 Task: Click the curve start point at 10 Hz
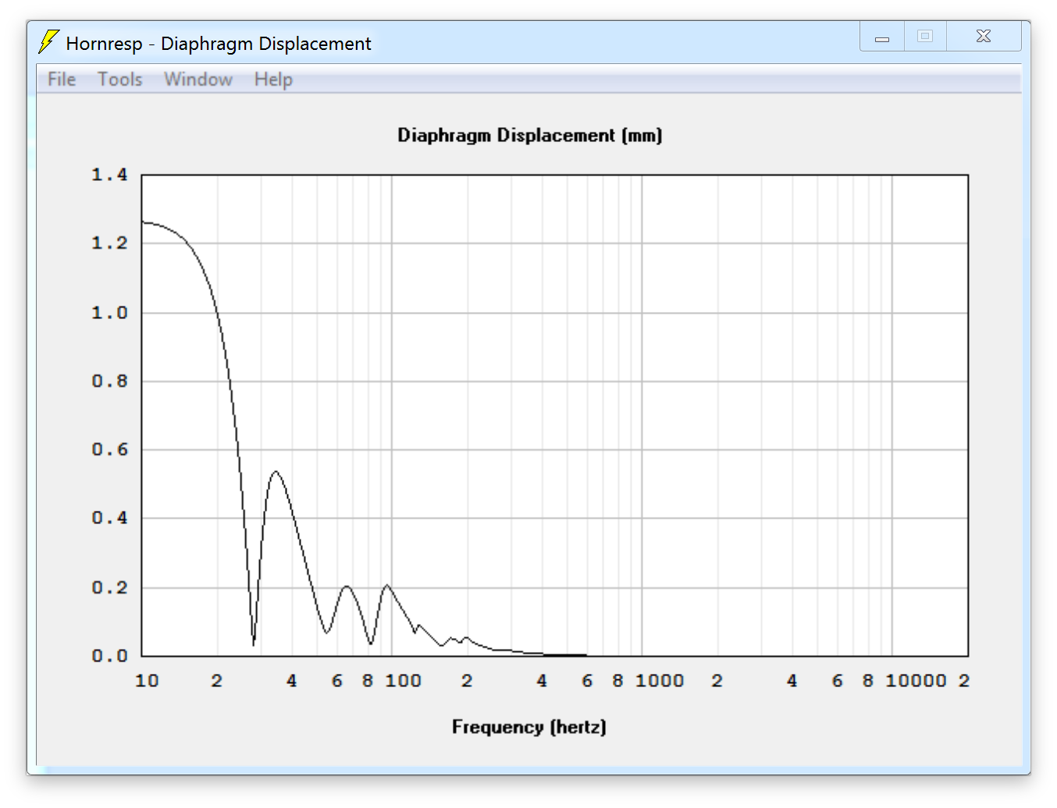(142, 222)
